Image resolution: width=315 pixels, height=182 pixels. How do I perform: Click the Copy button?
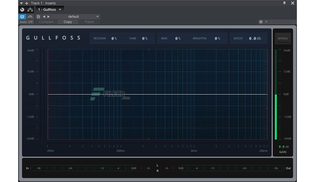(x=68, y=22)
